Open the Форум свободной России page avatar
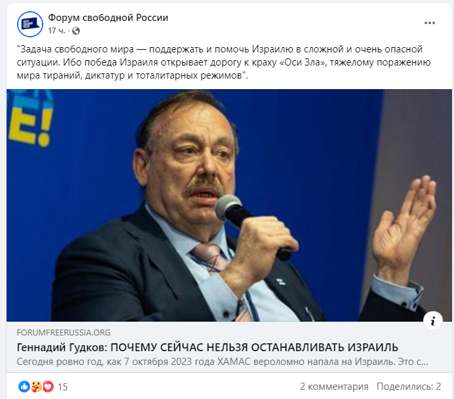 [30, 24]
